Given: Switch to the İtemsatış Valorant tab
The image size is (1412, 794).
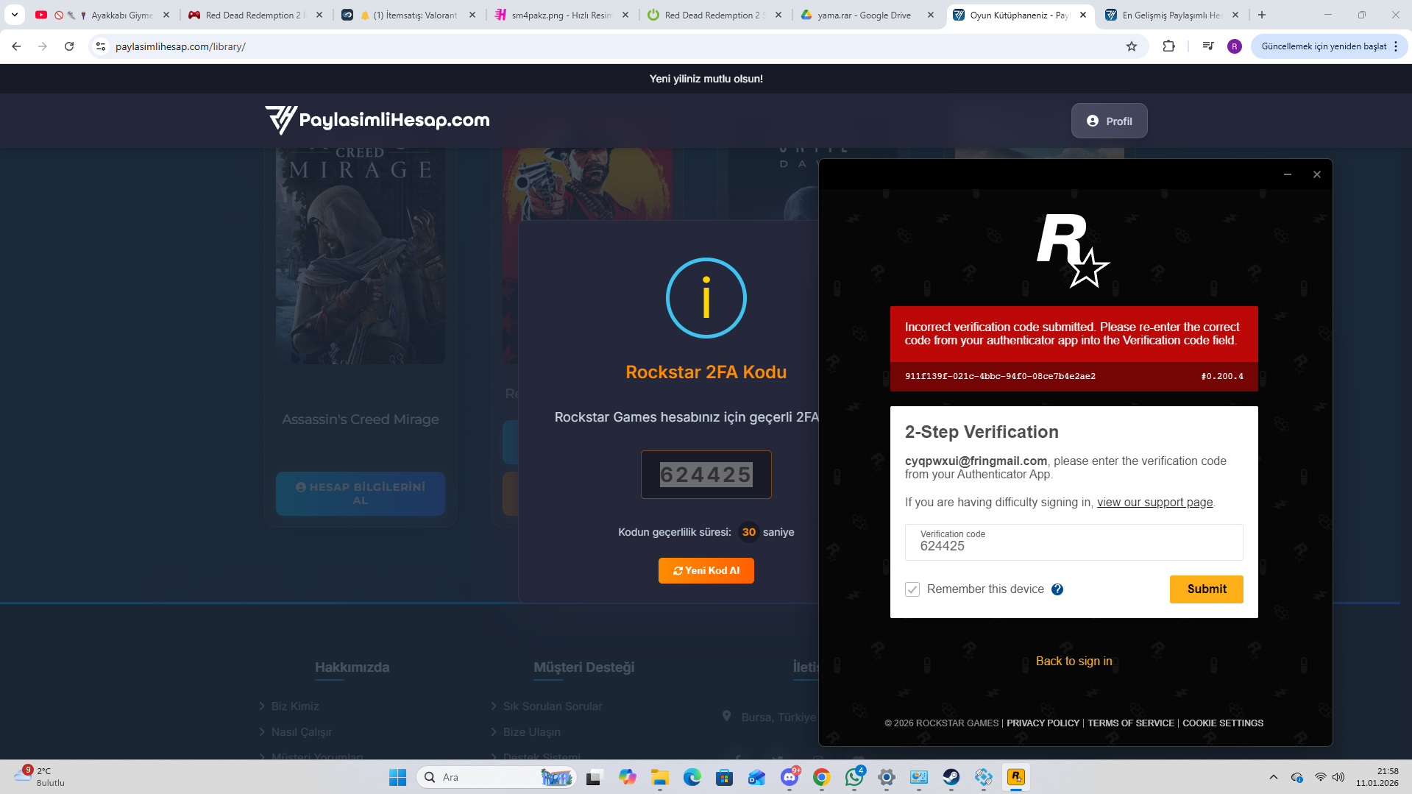Looking at the screenshot, I should click(408, 15).
